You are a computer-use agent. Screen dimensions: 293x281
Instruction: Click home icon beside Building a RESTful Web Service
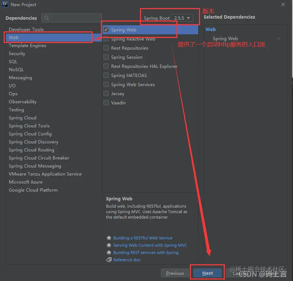pos(109,238)
